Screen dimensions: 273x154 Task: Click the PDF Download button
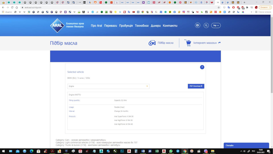click(196, 86)
